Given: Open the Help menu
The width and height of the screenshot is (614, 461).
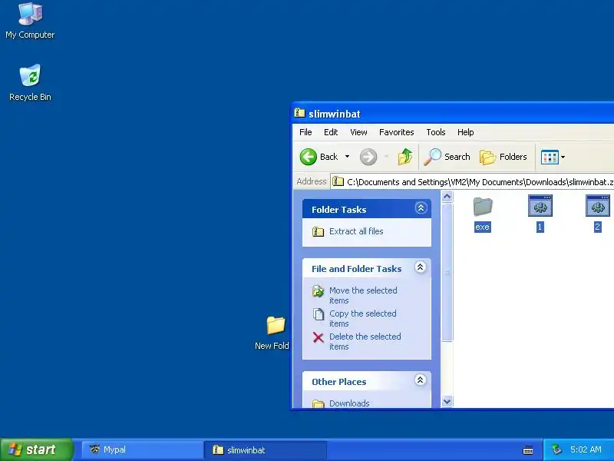Looking at the screenshot, I should tap(466, 132).
